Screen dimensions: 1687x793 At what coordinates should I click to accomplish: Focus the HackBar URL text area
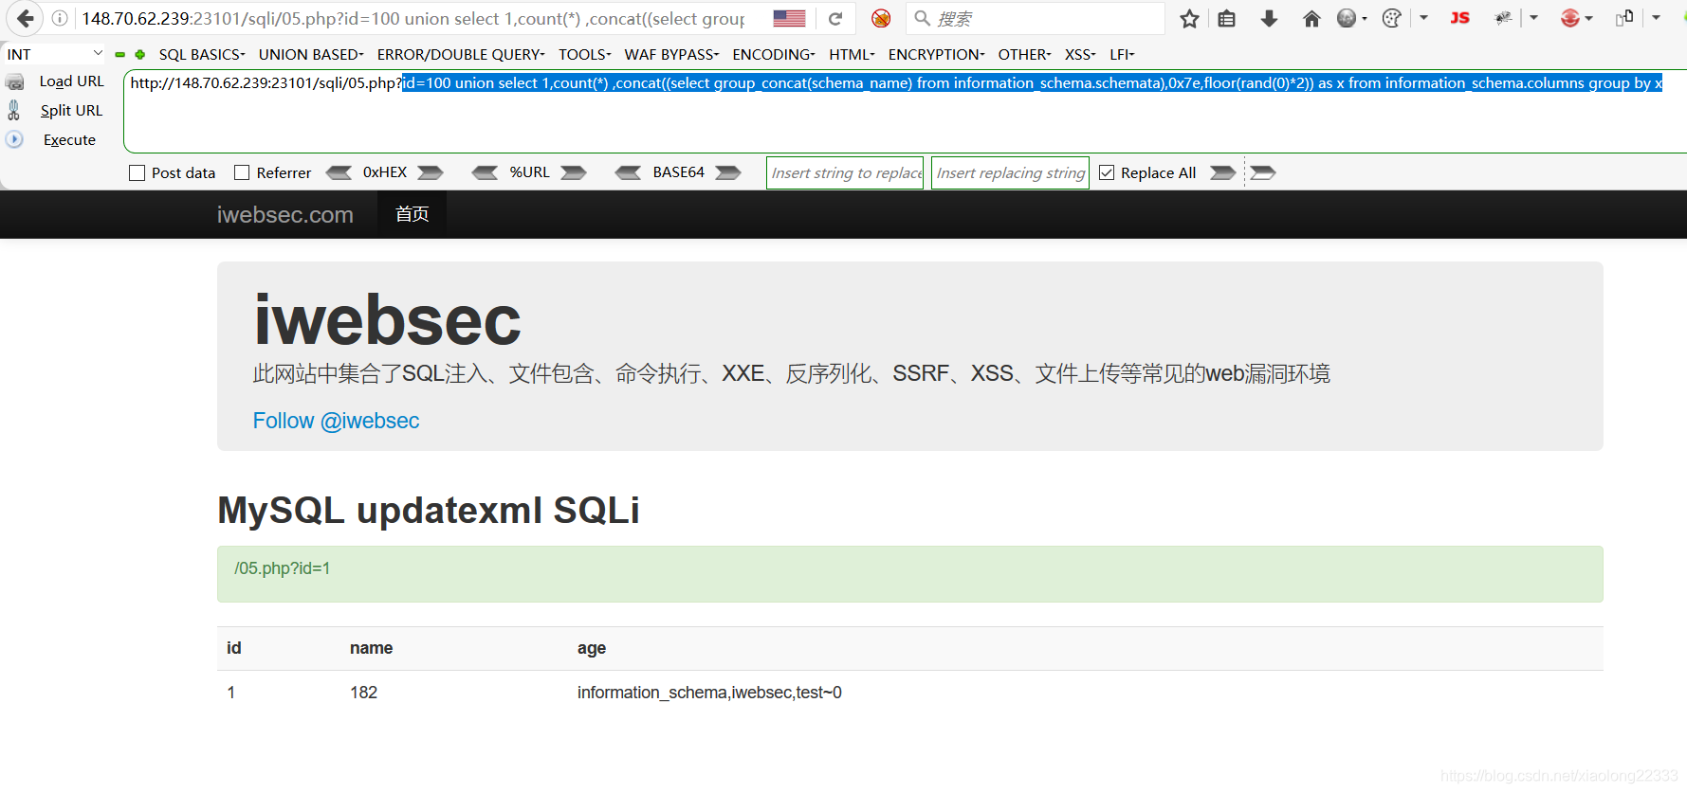click(x=906, y=111)
